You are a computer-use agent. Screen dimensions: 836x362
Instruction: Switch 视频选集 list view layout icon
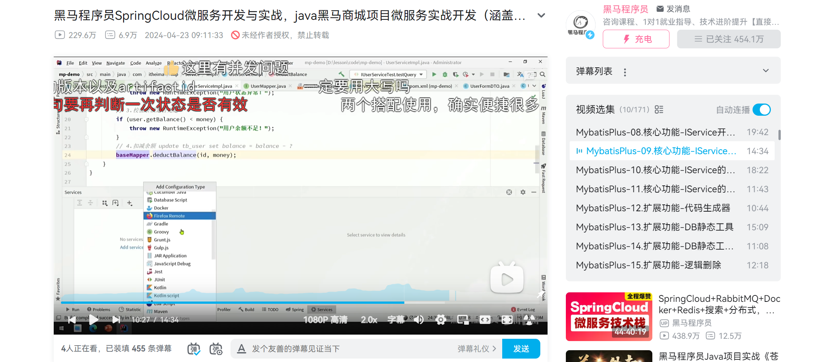[659, 110]
